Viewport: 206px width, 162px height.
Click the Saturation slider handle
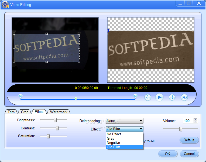[x=48, y=136]
